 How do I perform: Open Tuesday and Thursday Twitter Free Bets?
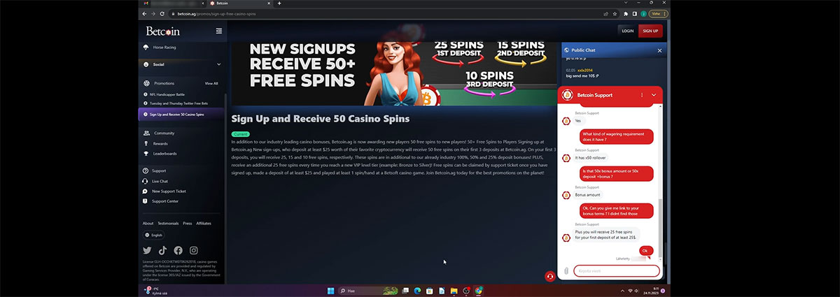177,104
